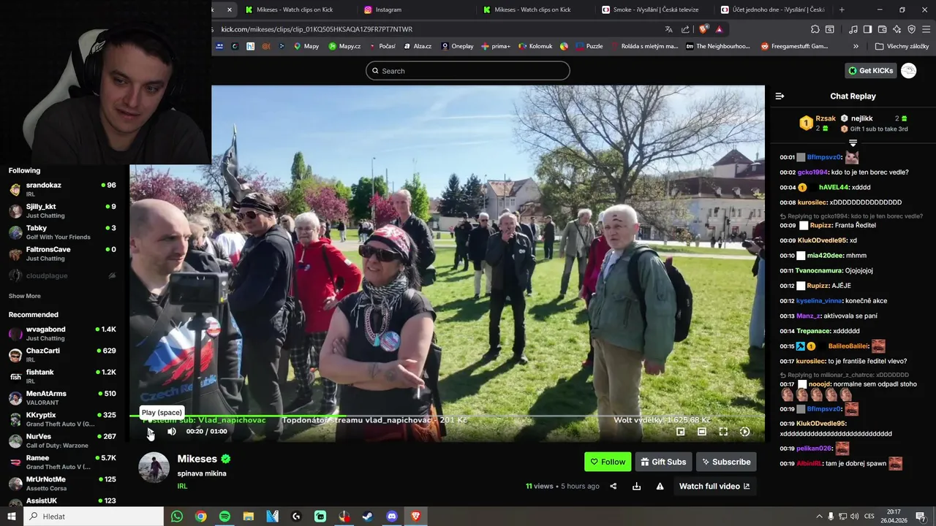The height and width of the screenshot is (526, 936).
Task: Click the Follow button for Mikeses
Action: [x=608, y=462]
